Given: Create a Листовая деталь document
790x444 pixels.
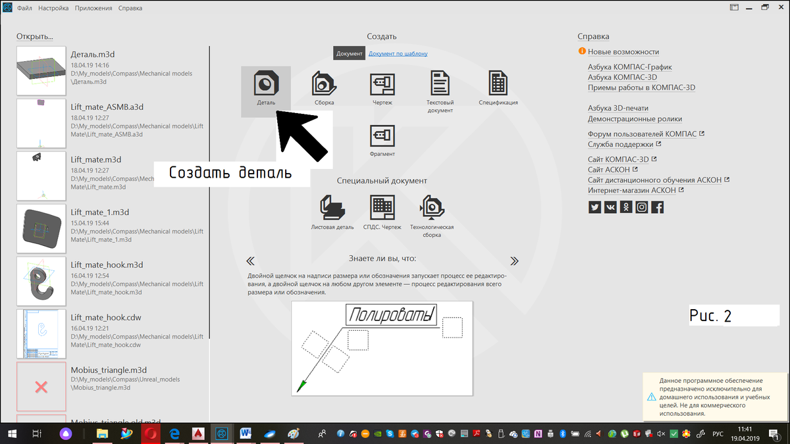Looking at the screenshot, I should click(332, 212).
